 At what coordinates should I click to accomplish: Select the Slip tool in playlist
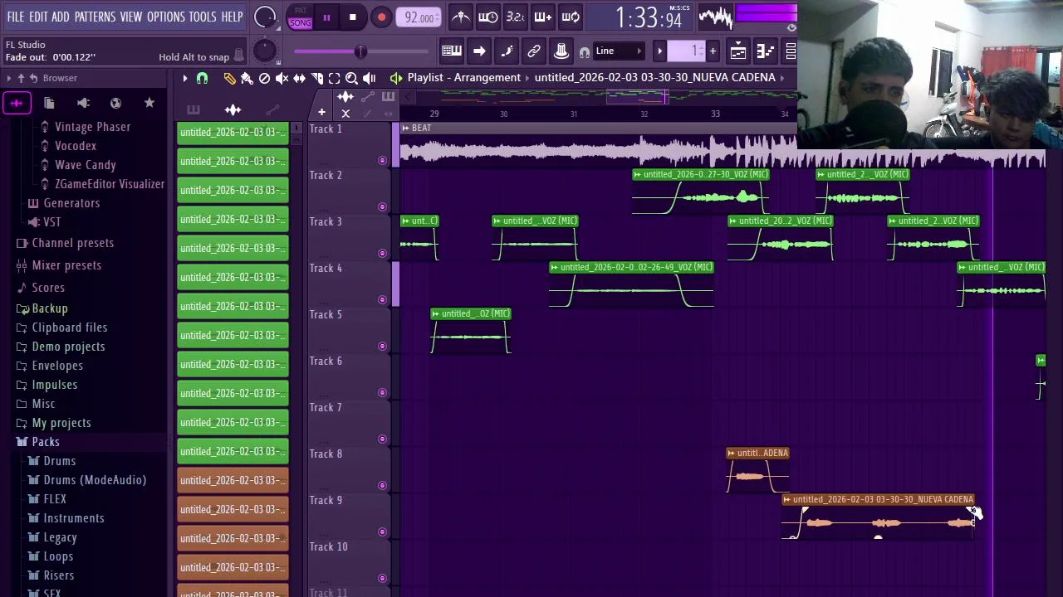click(299, 78)
